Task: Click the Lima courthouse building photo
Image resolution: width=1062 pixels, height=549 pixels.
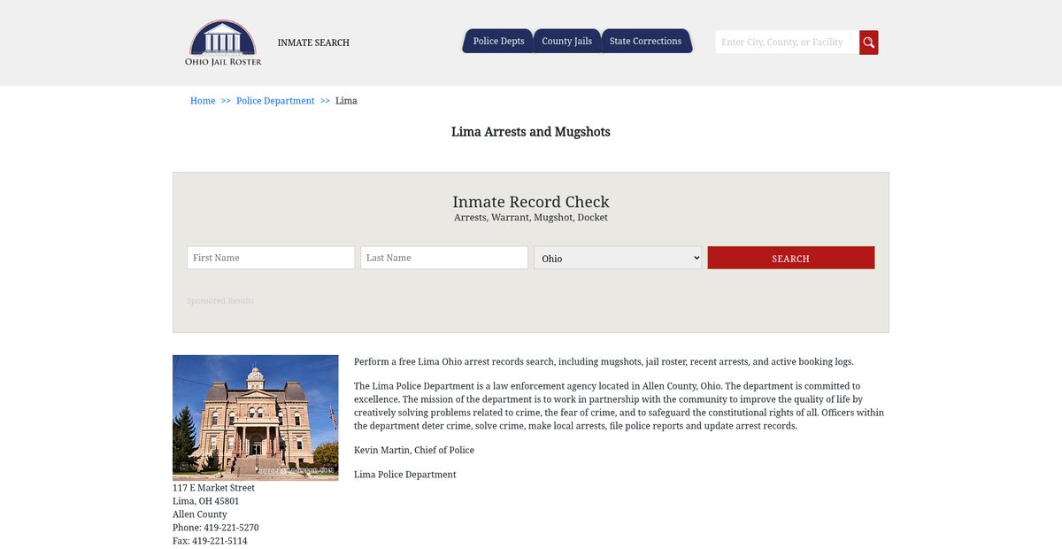Action: point(255,417)
